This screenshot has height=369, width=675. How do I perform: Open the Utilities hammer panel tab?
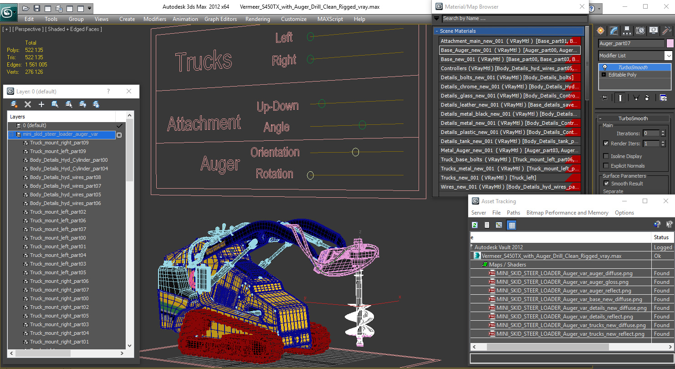coord(667,31)
